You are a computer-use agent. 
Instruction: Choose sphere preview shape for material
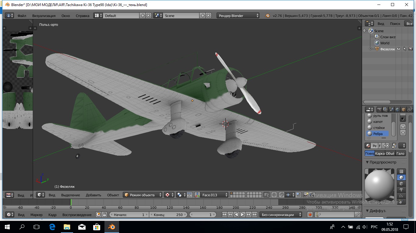[401, 177]
